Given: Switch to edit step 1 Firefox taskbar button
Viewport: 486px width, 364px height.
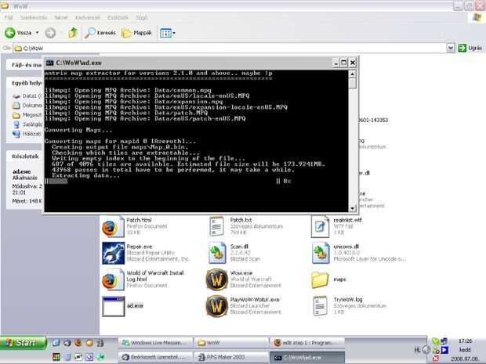Looking at the screenshot, I should pos(306,343).
